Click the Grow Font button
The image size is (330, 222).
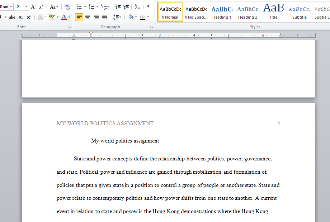pyautogui.click(x=33, y=7)
